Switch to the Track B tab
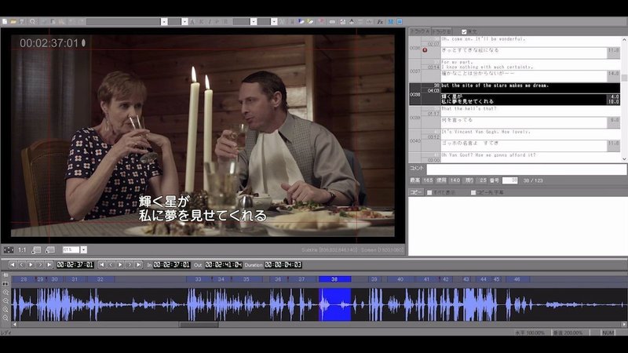 pyautogui.click(x=441, y=31)
